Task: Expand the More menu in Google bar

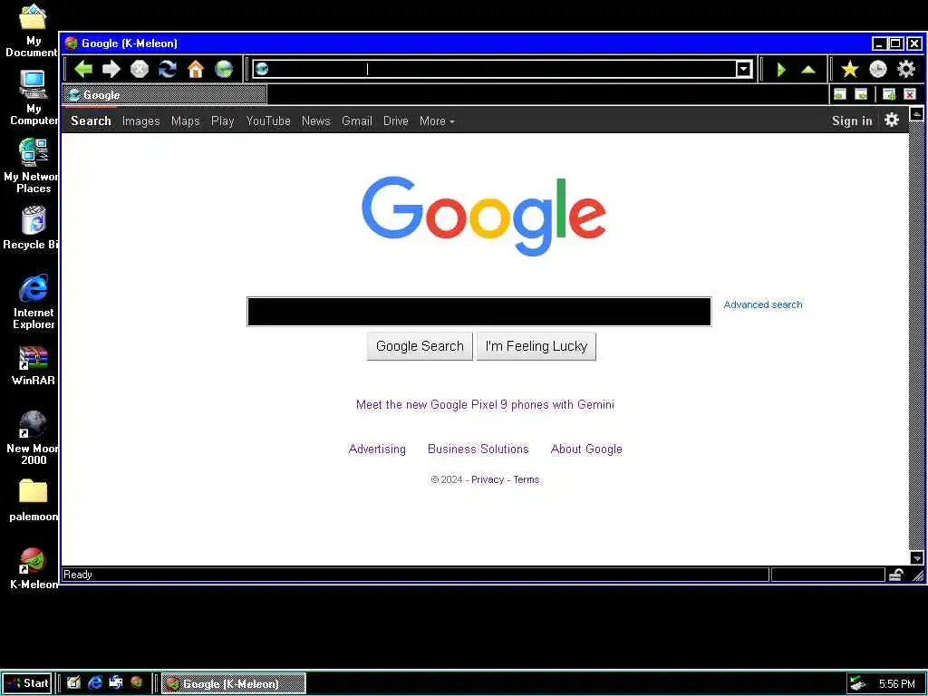Action: coord(437,121)
